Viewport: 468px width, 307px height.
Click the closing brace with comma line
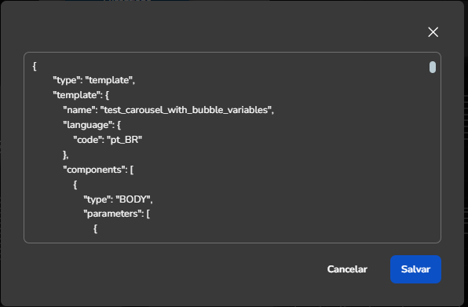66,155
